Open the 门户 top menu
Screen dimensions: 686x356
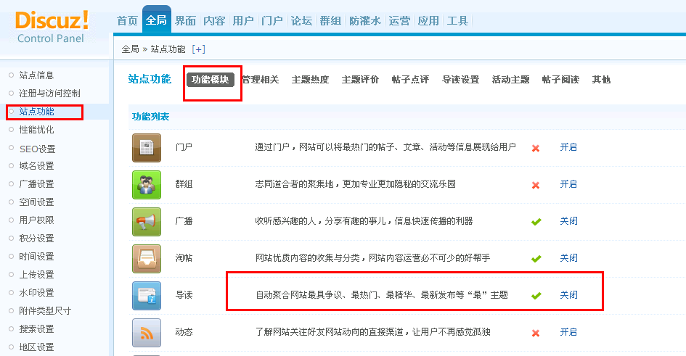pos(272,20)
